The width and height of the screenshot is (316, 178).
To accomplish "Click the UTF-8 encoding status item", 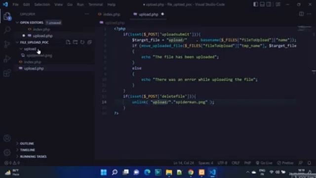I will (x=222, y=163).
